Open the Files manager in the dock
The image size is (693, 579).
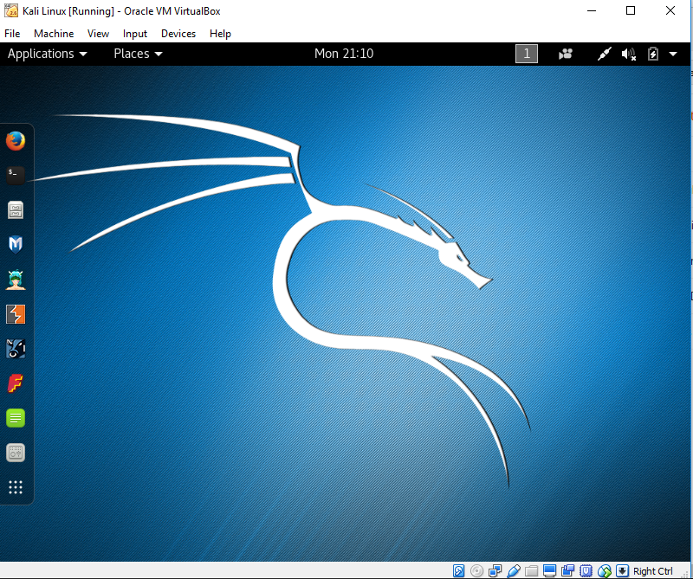pyautogui.click(x=16, y=210)
